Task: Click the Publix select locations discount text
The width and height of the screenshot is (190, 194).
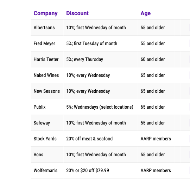Action: pyautogui.click(x=100, y=107)
